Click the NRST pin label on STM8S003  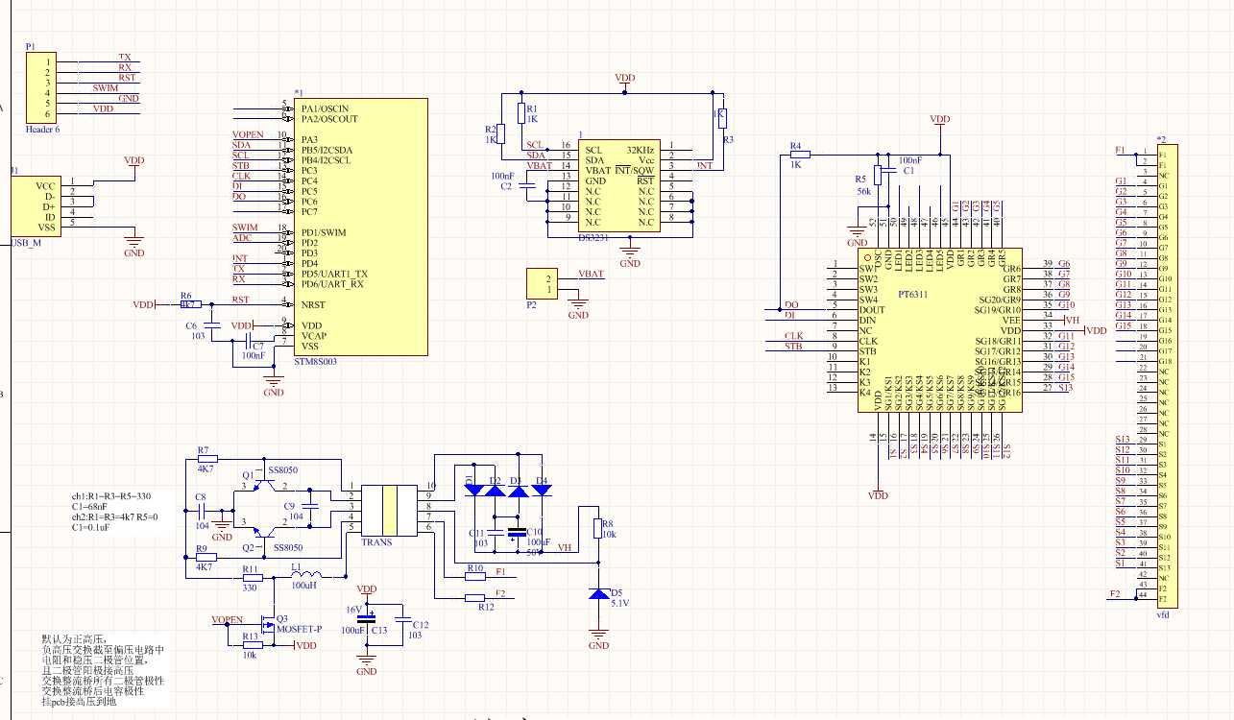(312, 304)
